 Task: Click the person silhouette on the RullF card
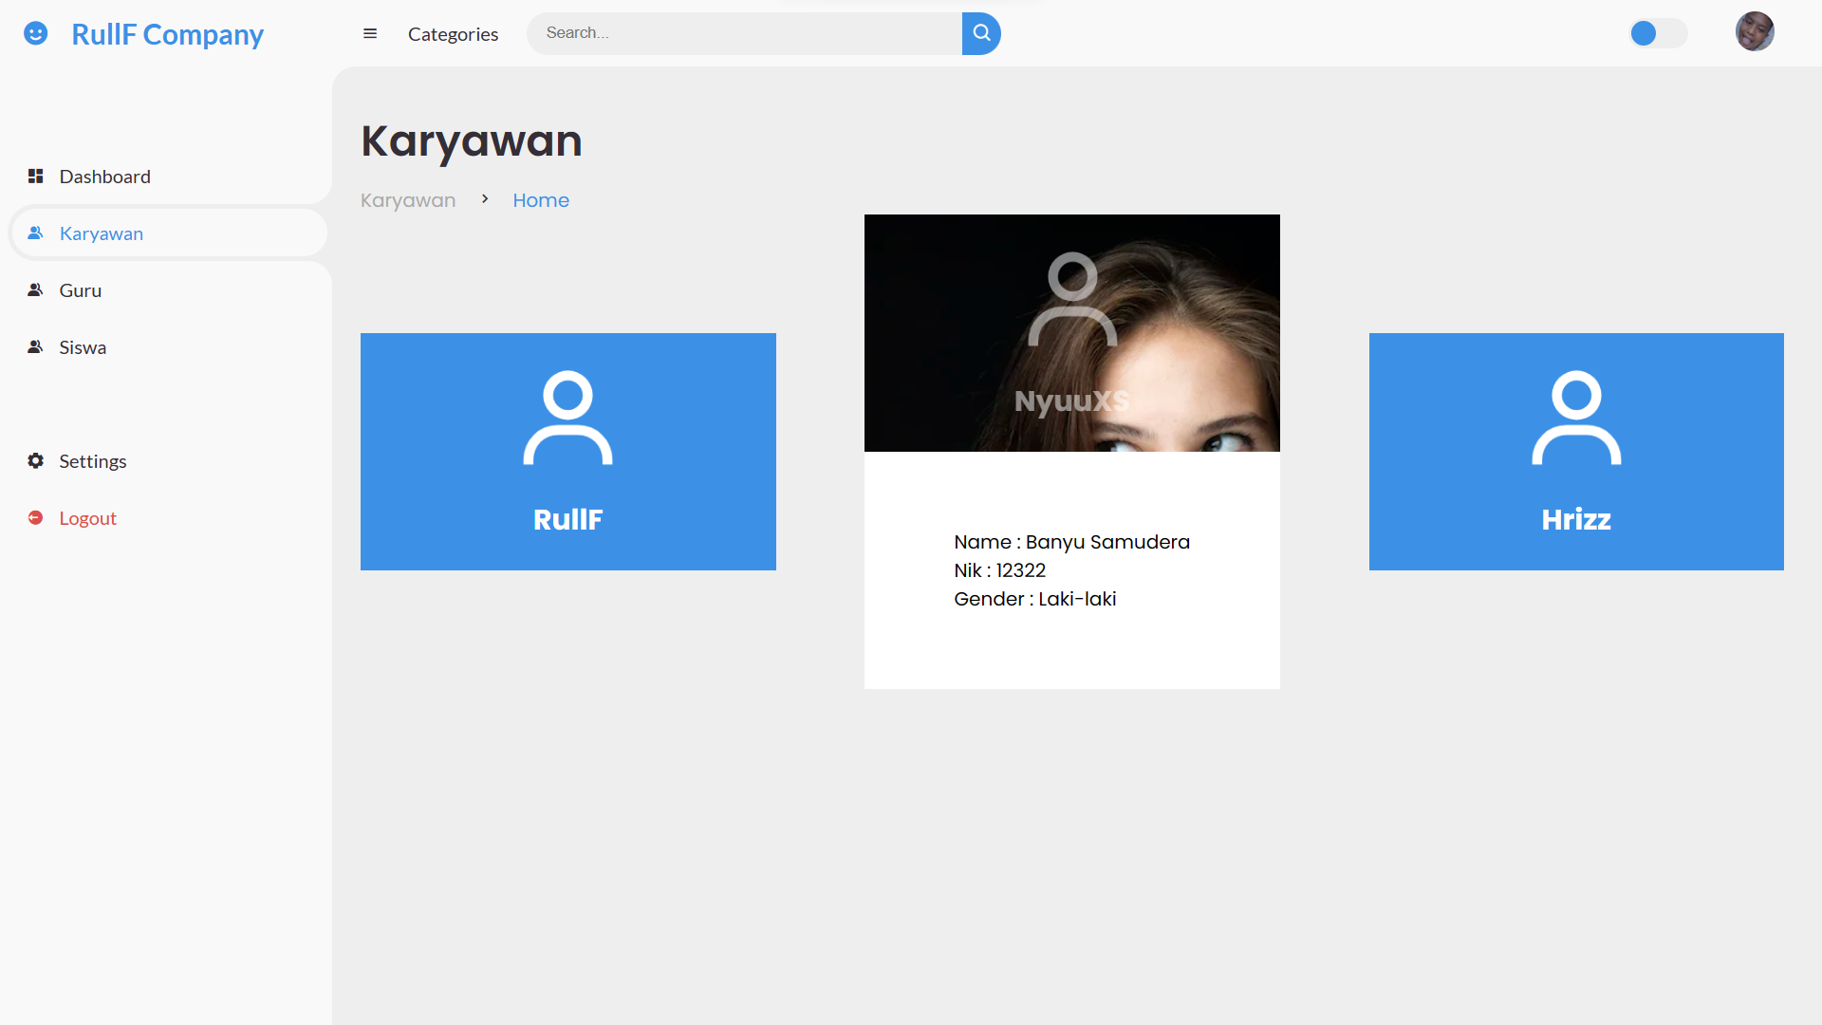click(567, 418)
